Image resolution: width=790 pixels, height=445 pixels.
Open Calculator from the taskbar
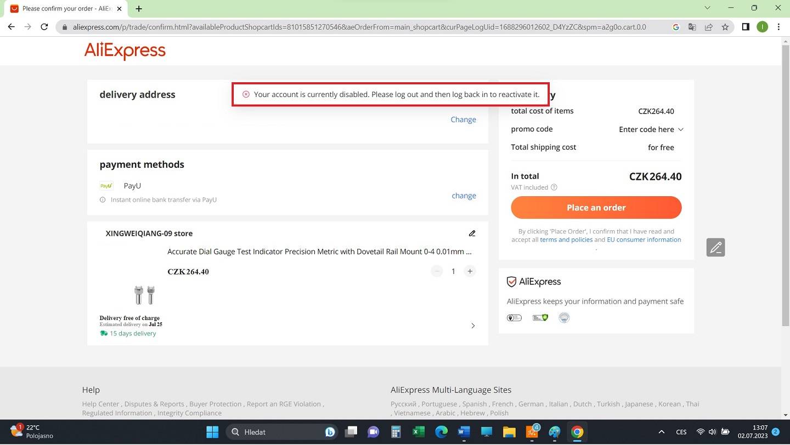pyautogui.click(x=396, y=432)
